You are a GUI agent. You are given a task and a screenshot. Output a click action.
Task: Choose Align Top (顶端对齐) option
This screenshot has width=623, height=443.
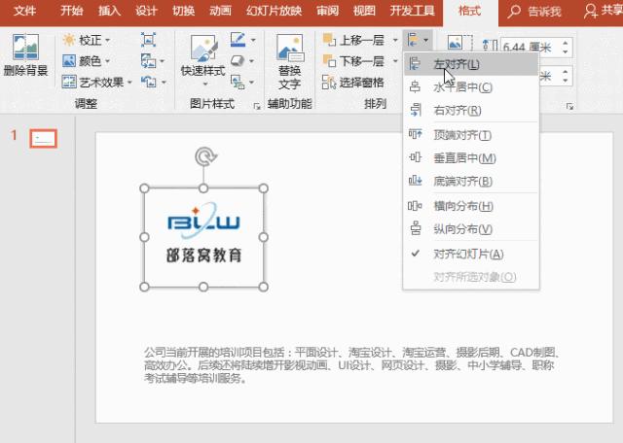(471, 135)
